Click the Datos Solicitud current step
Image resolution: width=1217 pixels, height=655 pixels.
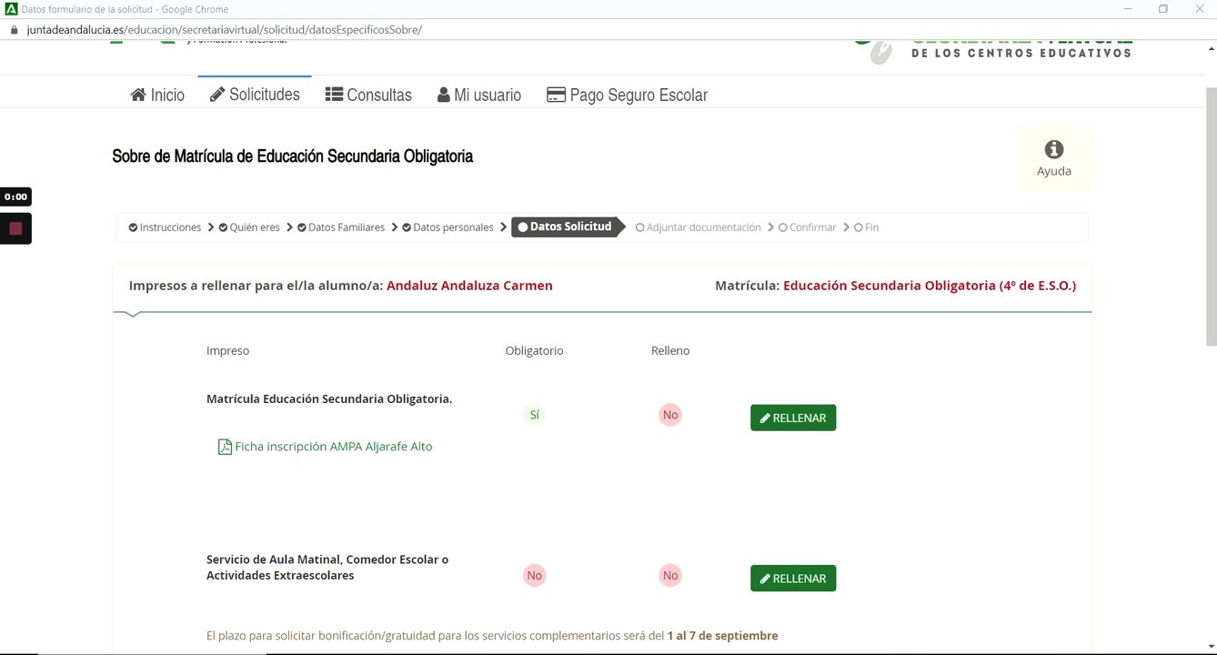(x=565, y=227)
